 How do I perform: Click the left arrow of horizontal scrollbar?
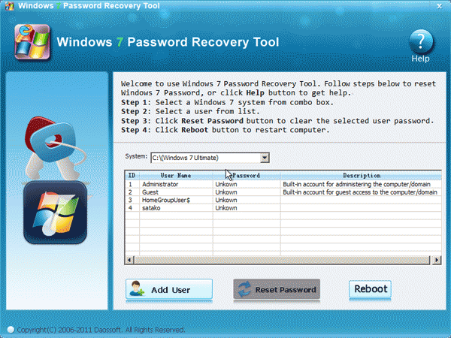pos(129,260)
